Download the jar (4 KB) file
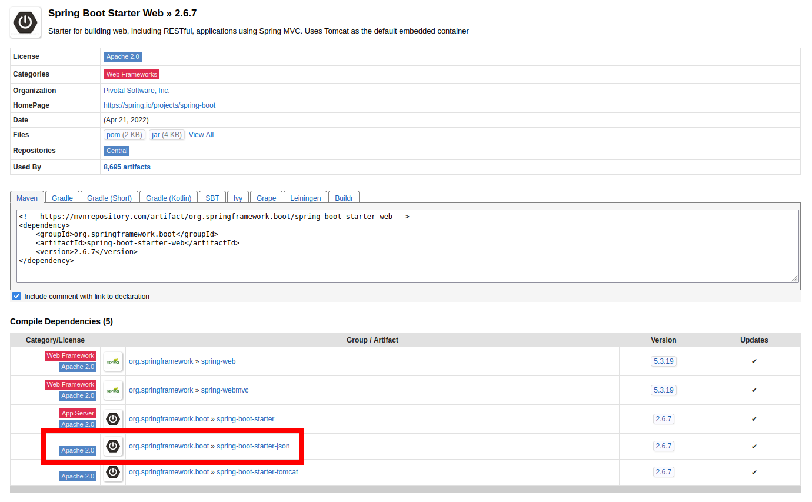This screenshot has height=502, width=812. point(167,135)
